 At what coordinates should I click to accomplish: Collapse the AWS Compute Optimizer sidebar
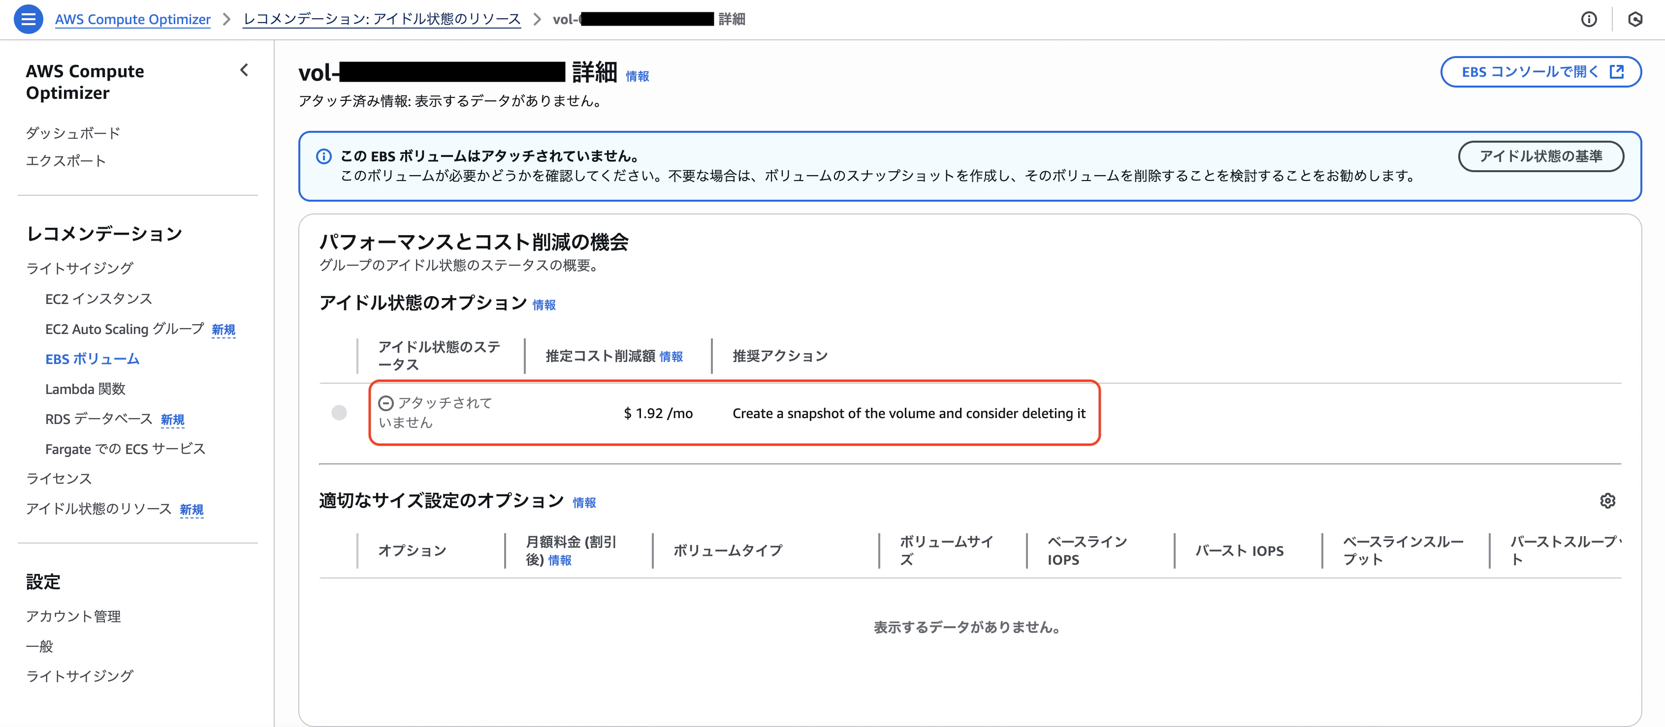click(244, 70)
